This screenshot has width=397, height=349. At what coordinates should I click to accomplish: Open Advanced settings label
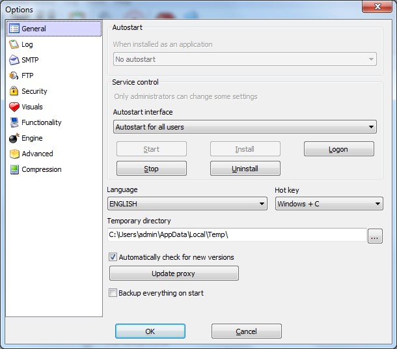tap(37, 154)
